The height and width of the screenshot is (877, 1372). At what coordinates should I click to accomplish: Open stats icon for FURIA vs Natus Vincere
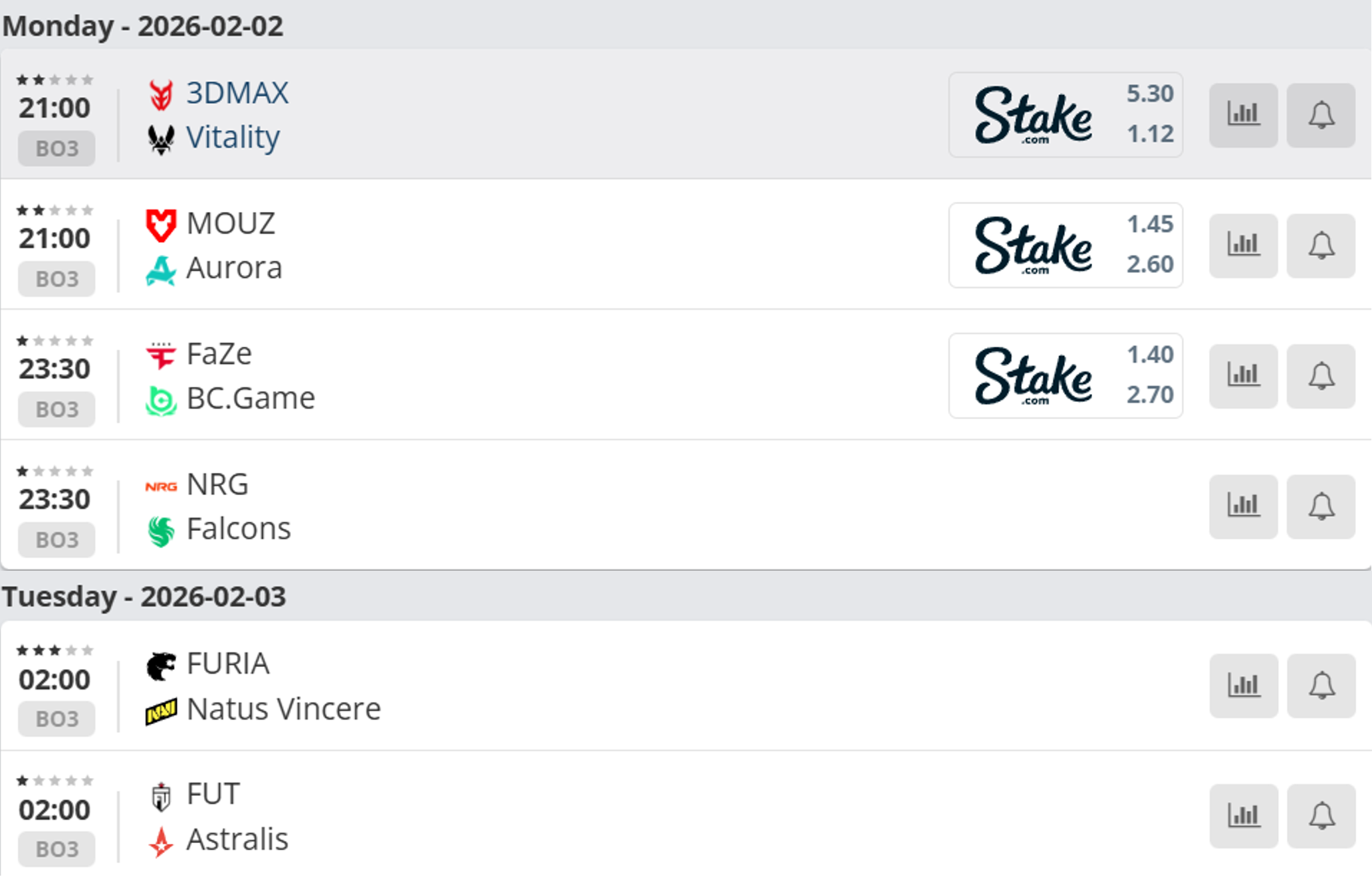pos(1242,685)
